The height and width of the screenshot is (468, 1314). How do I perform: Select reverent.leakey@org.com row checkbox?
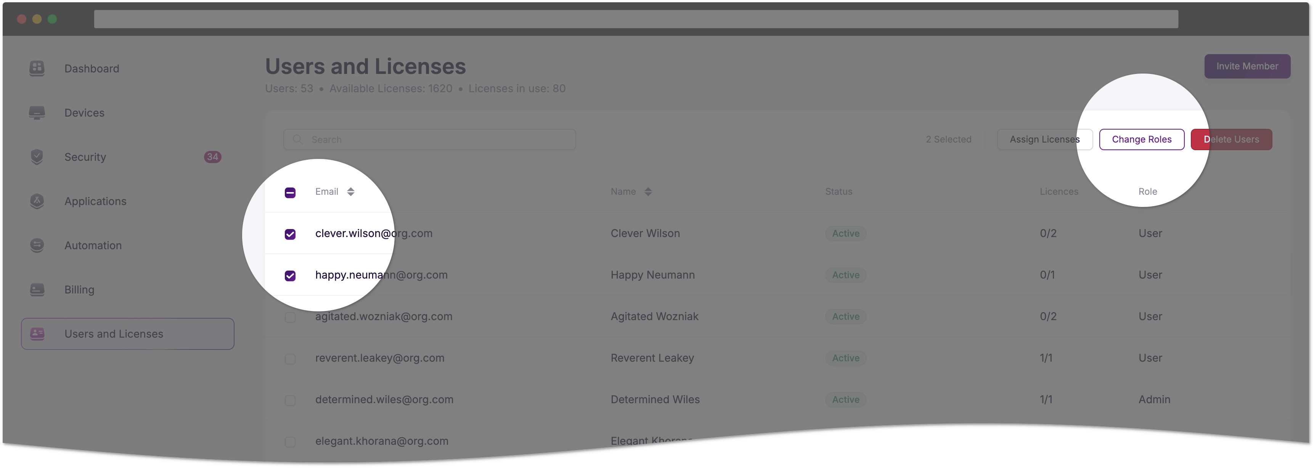(290, 359)
